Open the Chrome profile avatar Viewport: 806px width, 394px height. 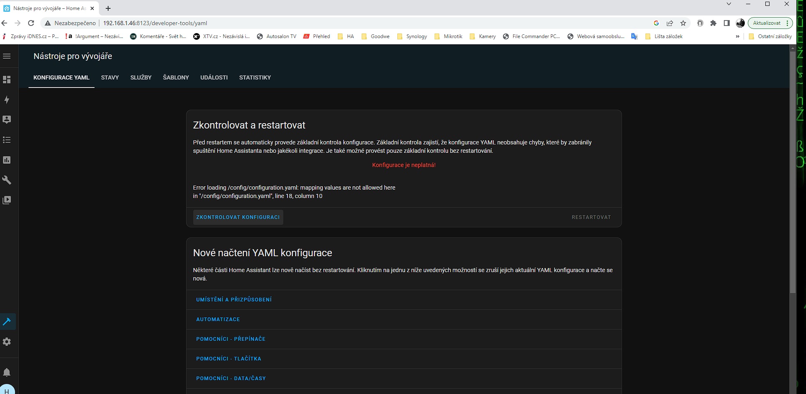tap(740, 23)
